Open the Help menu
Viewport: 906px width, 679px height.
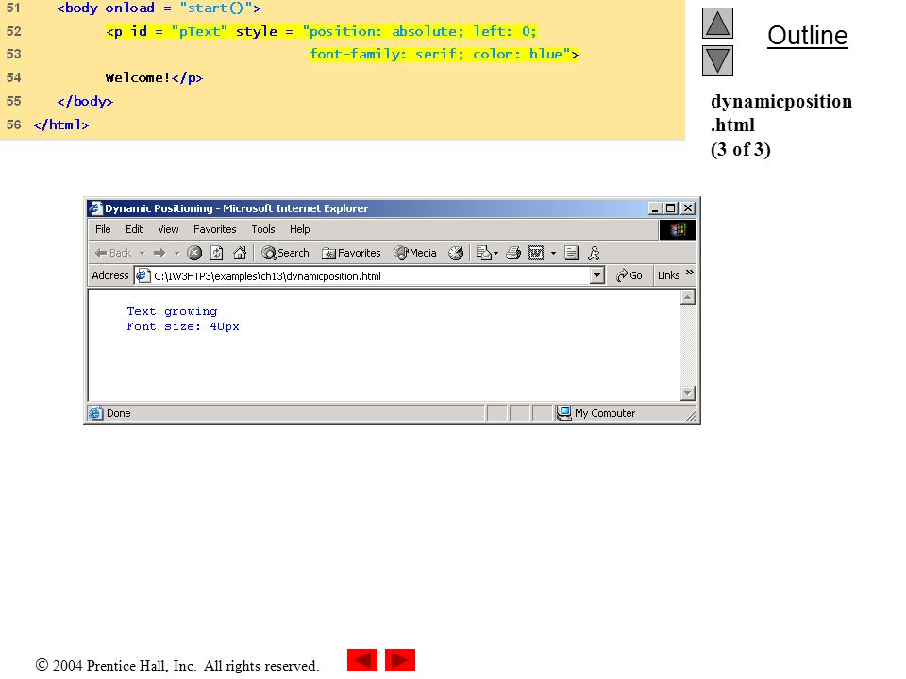(300, 229)
